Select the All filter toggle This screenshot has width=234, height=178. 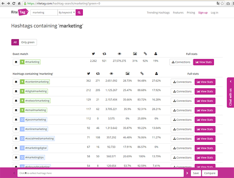tap(15, 42)
